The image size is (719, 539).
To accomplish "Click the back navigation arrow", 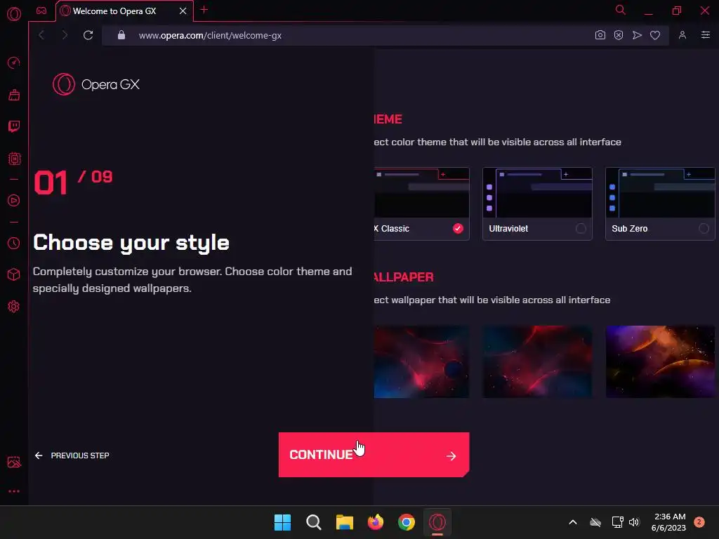I will click(41, 35).
